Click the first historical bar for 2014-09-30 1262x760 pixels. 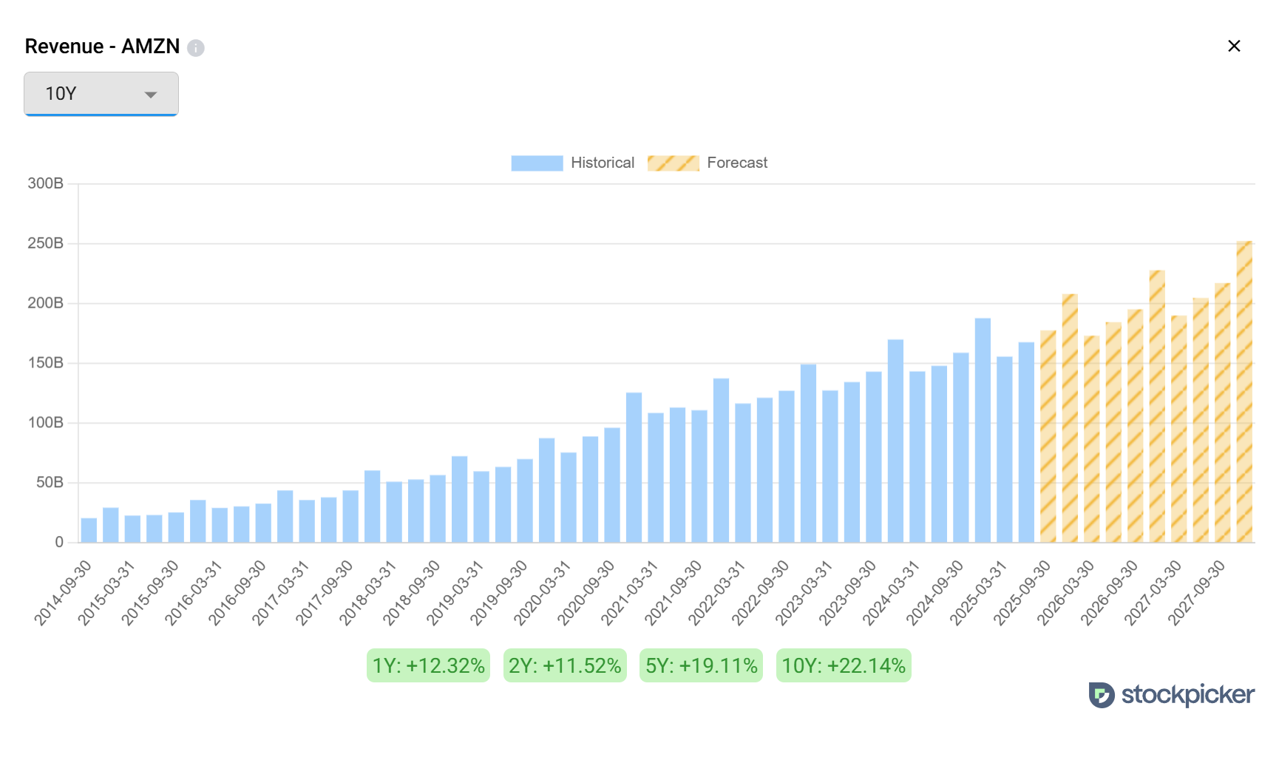point(89,530)
